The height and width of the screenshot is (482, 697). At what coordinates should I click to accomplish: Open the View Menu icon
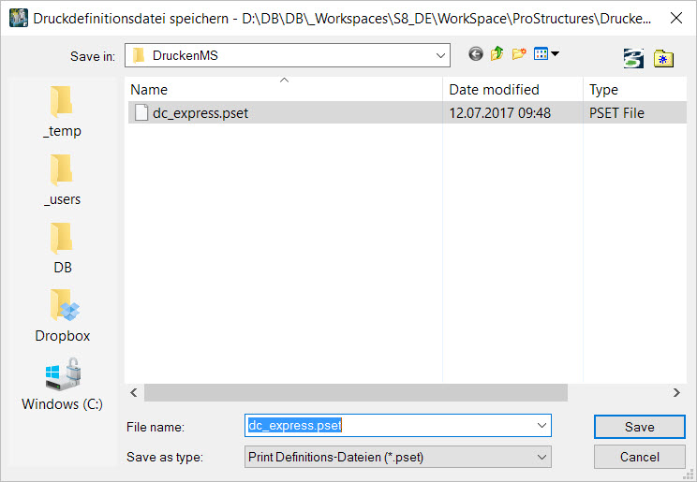click(x=541, y=54)
